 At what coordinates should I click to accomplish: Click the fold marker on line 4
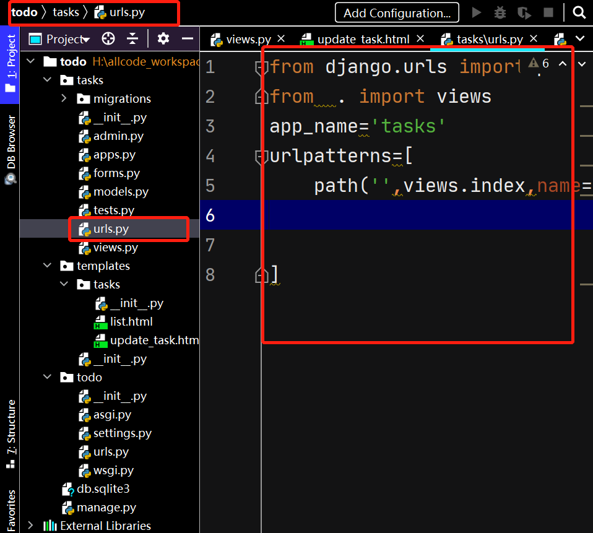261,157
